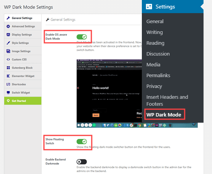Select Elementor Widget tab

(x=23, y=76)
